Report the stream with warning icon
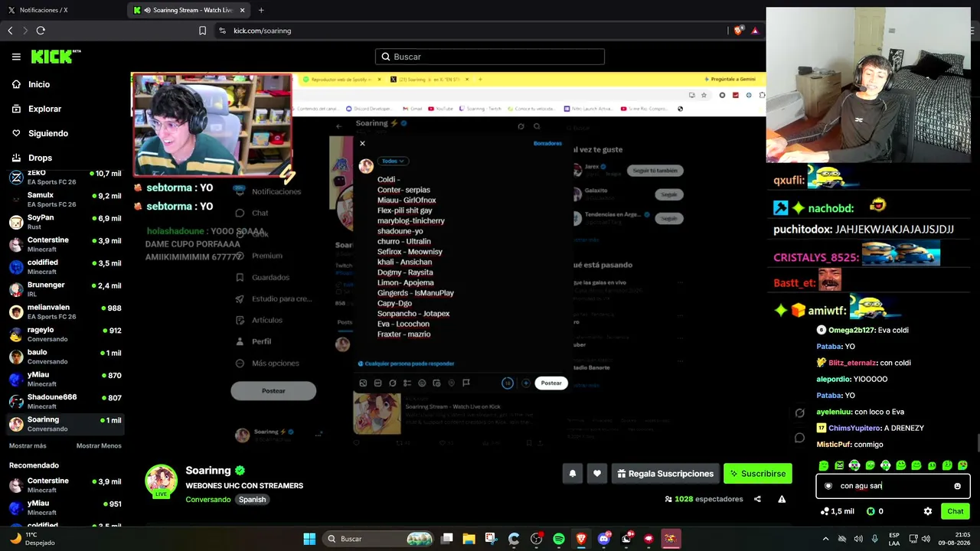The height and width of the screenshot is (551, 980). click(782, 499)
